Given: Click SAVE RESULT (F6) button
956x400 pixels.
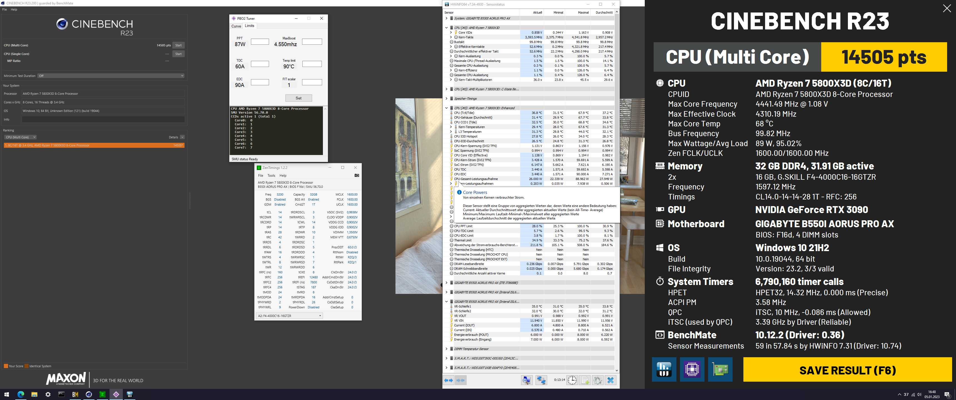Looking at the screenshot, I should (847, 370).
